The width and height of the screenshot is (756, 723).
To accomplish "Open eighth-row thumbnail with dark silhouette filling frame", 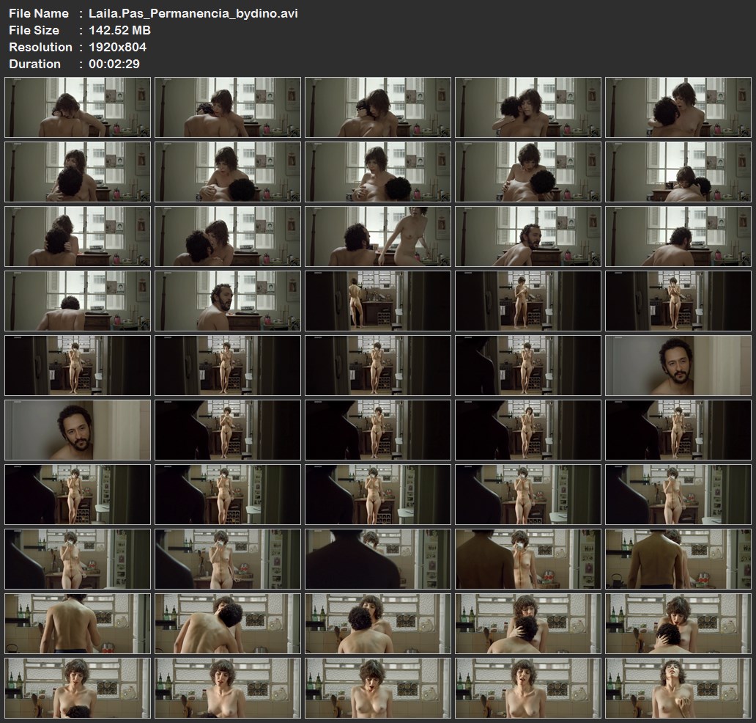I will 378,559.
